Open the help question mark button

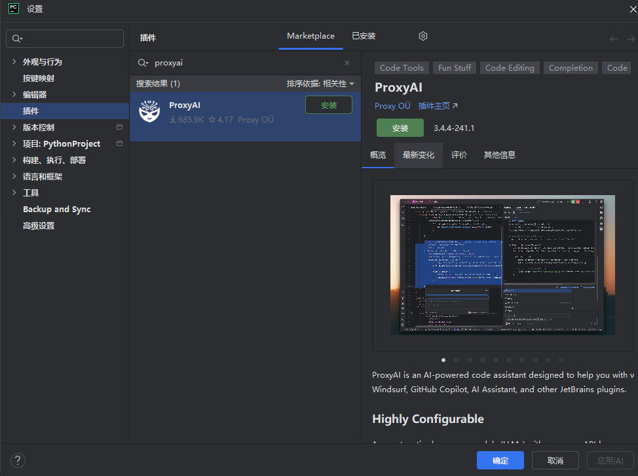click(18, 460)
